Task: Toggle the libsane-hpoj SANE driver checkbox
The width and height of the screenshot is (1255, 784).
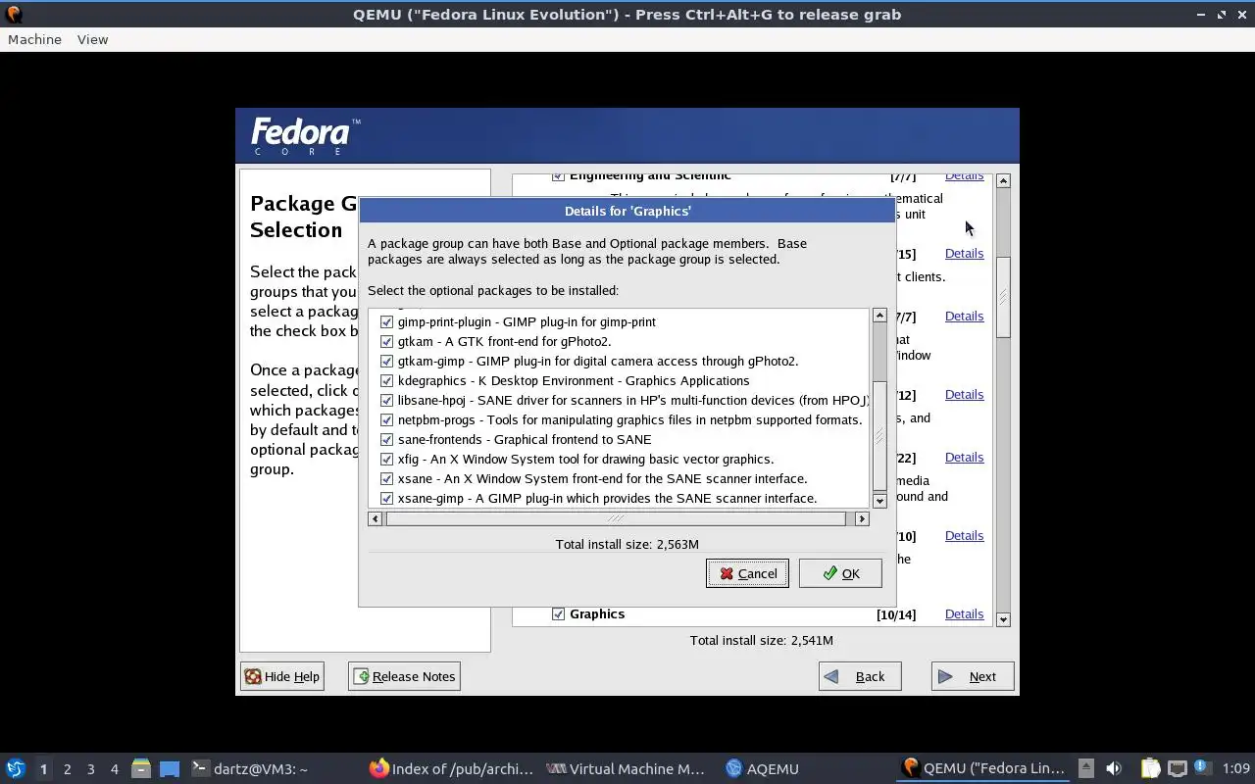Action: (x=386, y=400)
